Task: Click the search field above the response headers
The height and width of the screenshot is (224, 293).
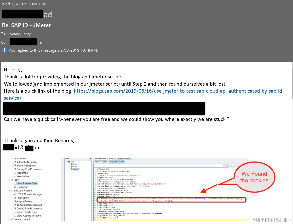Action: pyautogui.click(x=158, y=166)
